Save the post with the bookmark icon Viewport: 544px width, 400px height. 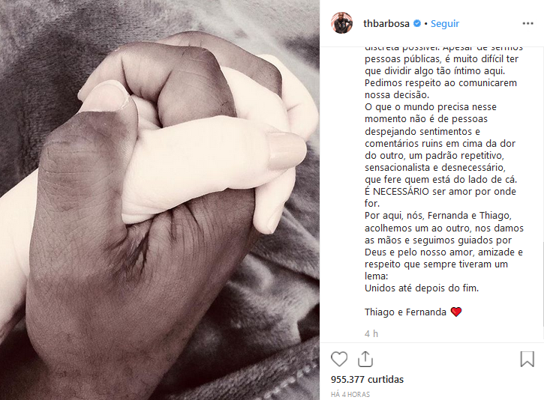point(527,359)
